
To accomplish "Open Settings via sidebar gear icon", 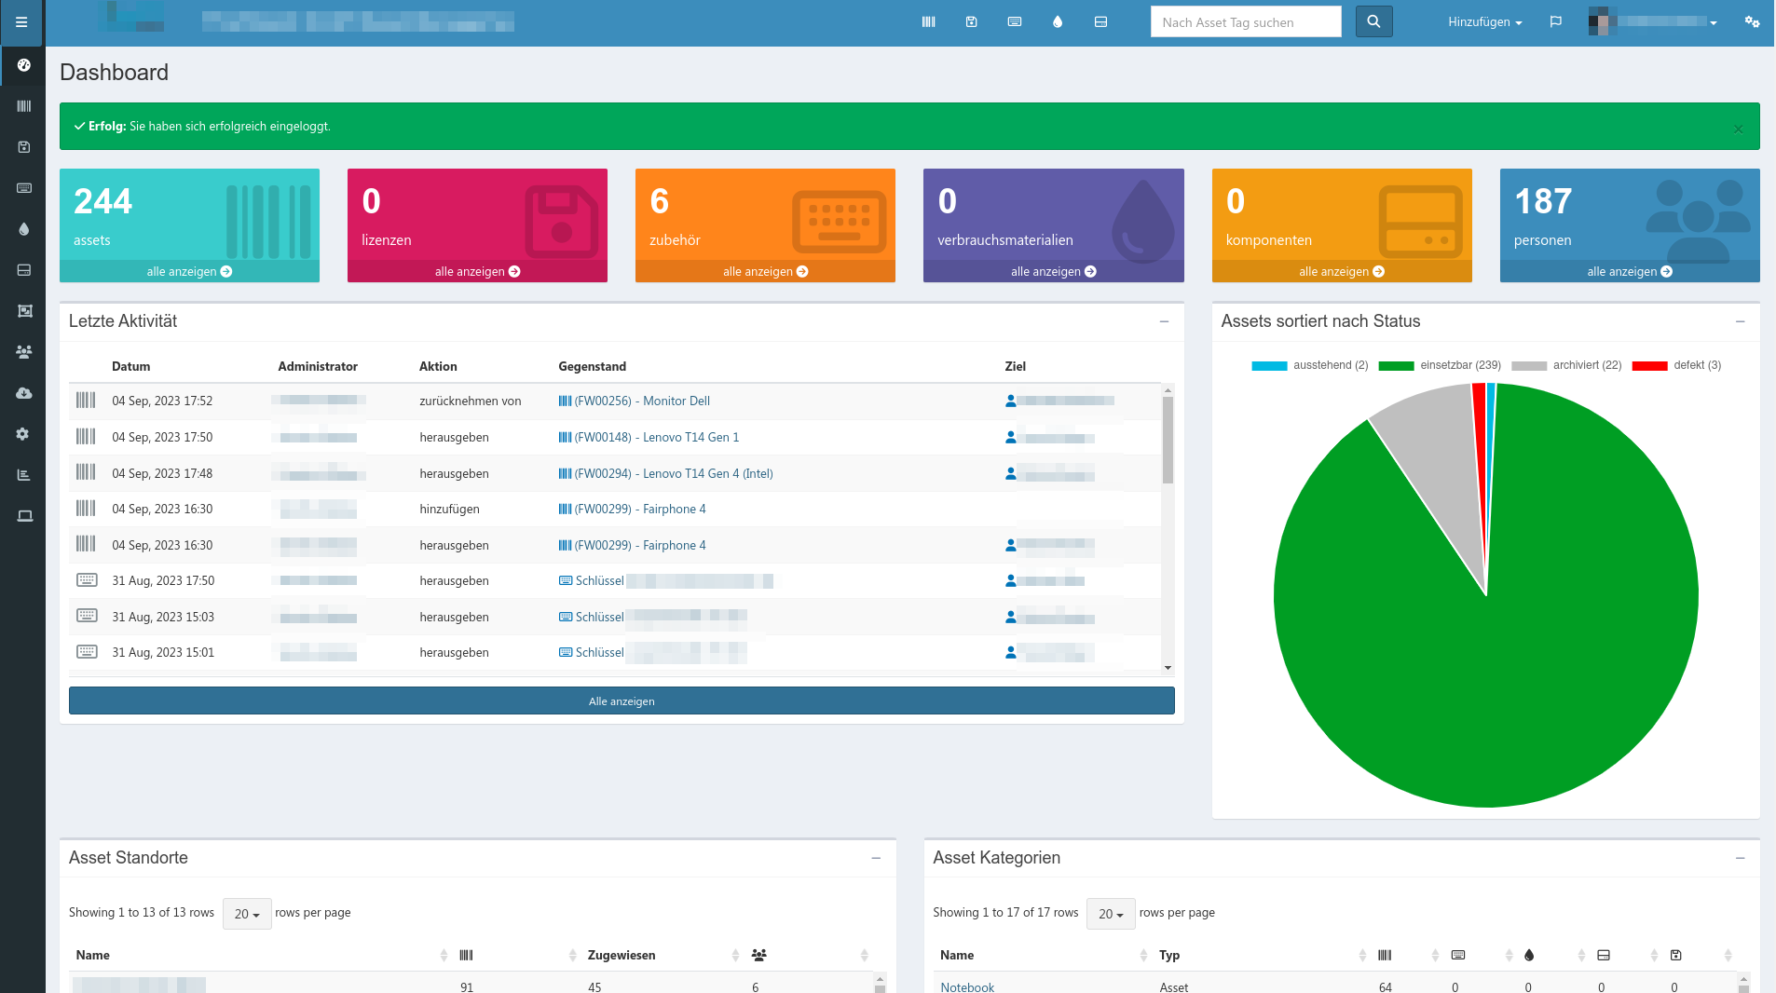I will pyautogui.click(x=24, y=434).
